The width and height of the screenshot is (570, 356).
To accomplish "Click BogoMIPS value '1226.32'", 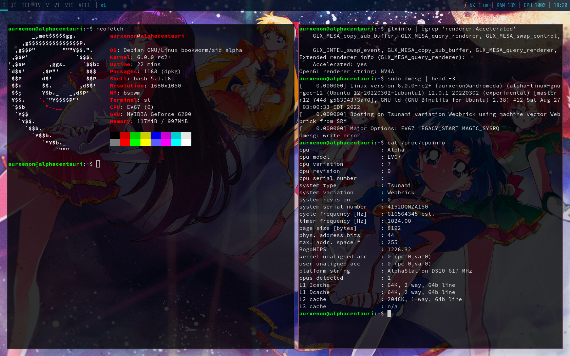I will (x=399, y=250).
